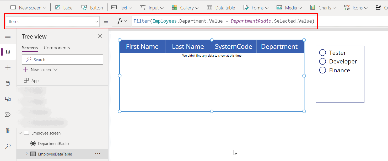Viewport: 388px width, 161px height.
Task: Click the Search icon in left sidebar
Action: [x=8, y=146]
